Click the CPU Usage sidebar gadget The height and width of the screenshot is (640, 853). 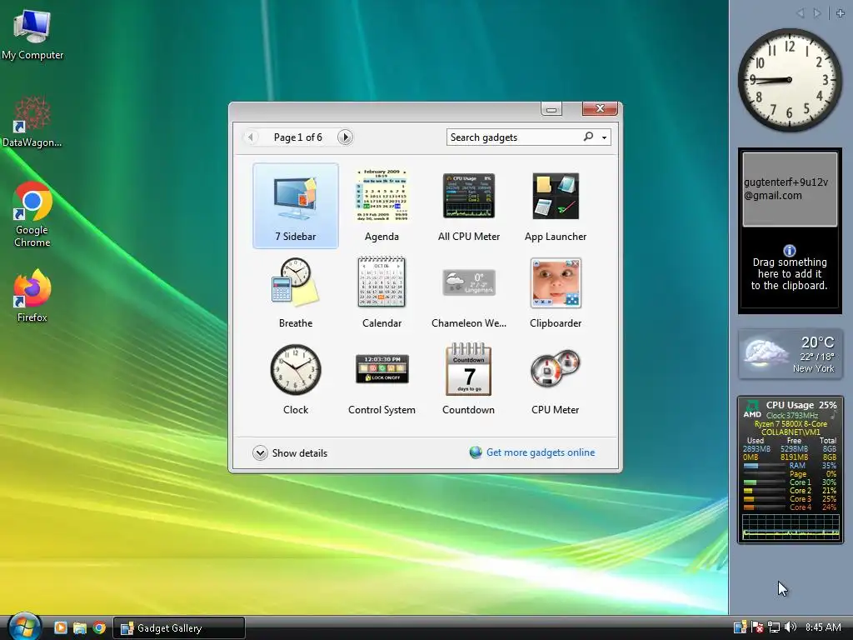(x=790, y=470)
